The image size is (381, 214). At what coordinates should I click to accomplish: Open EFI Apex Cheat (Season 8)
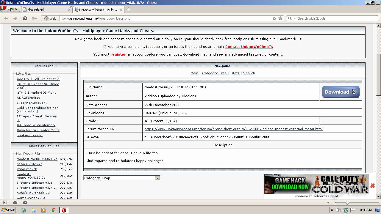click(x=37, y=118)
